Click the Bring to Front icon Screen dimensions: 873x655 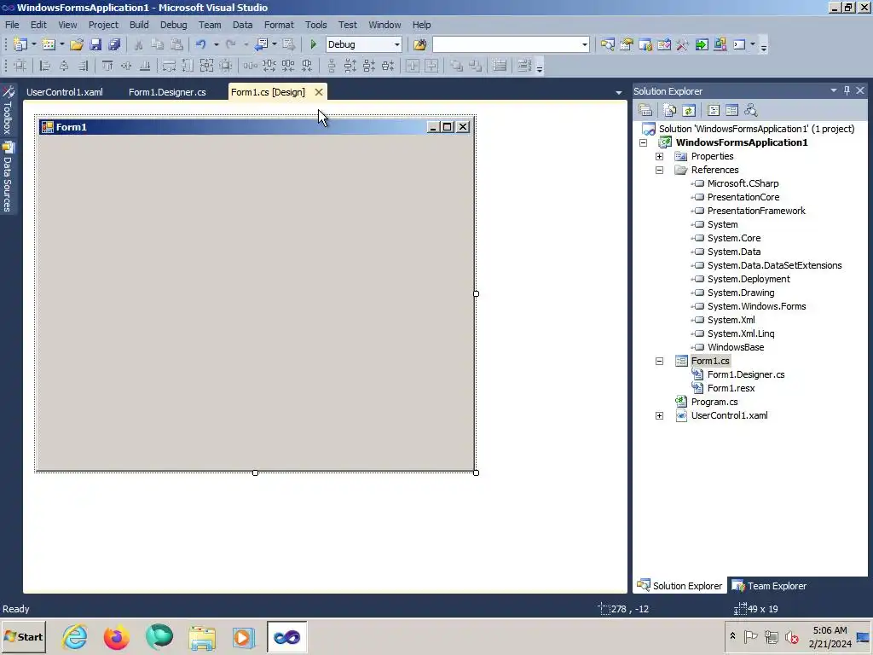[457, 66]
